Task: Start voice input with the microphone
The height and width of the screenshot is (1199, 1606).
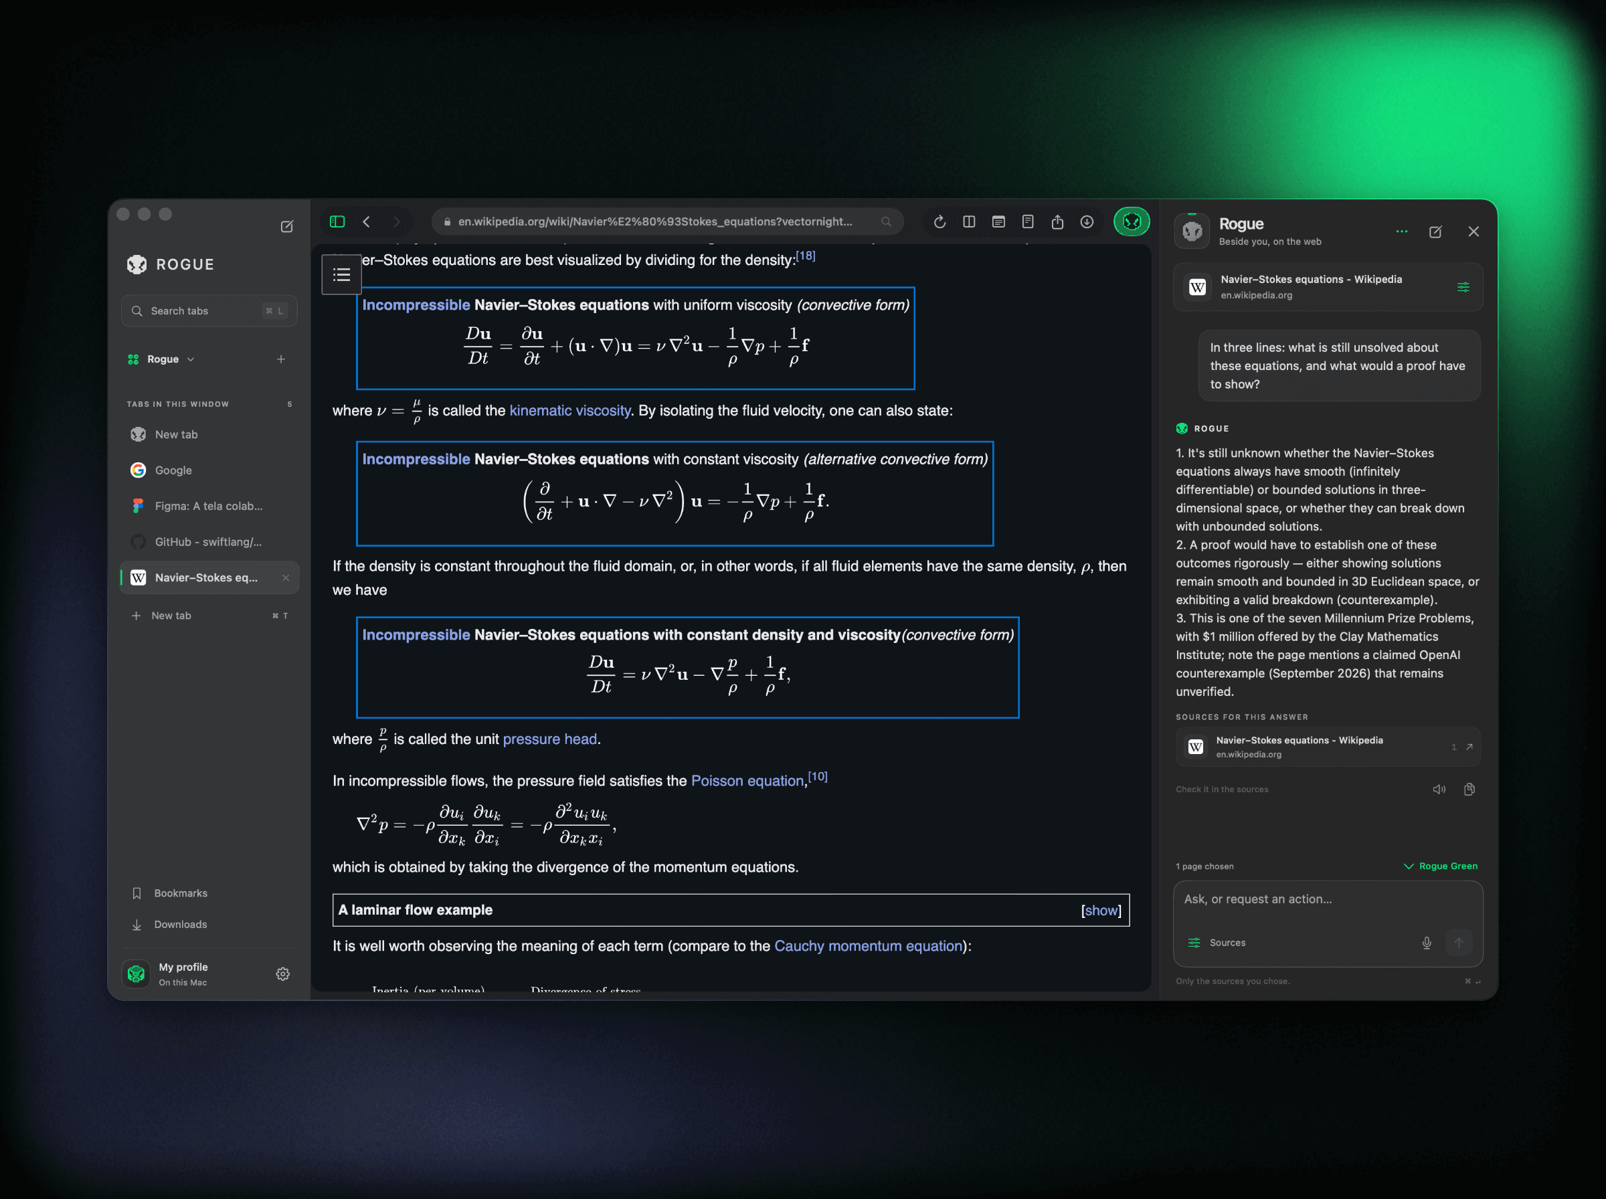Action: pos(1427,943)
